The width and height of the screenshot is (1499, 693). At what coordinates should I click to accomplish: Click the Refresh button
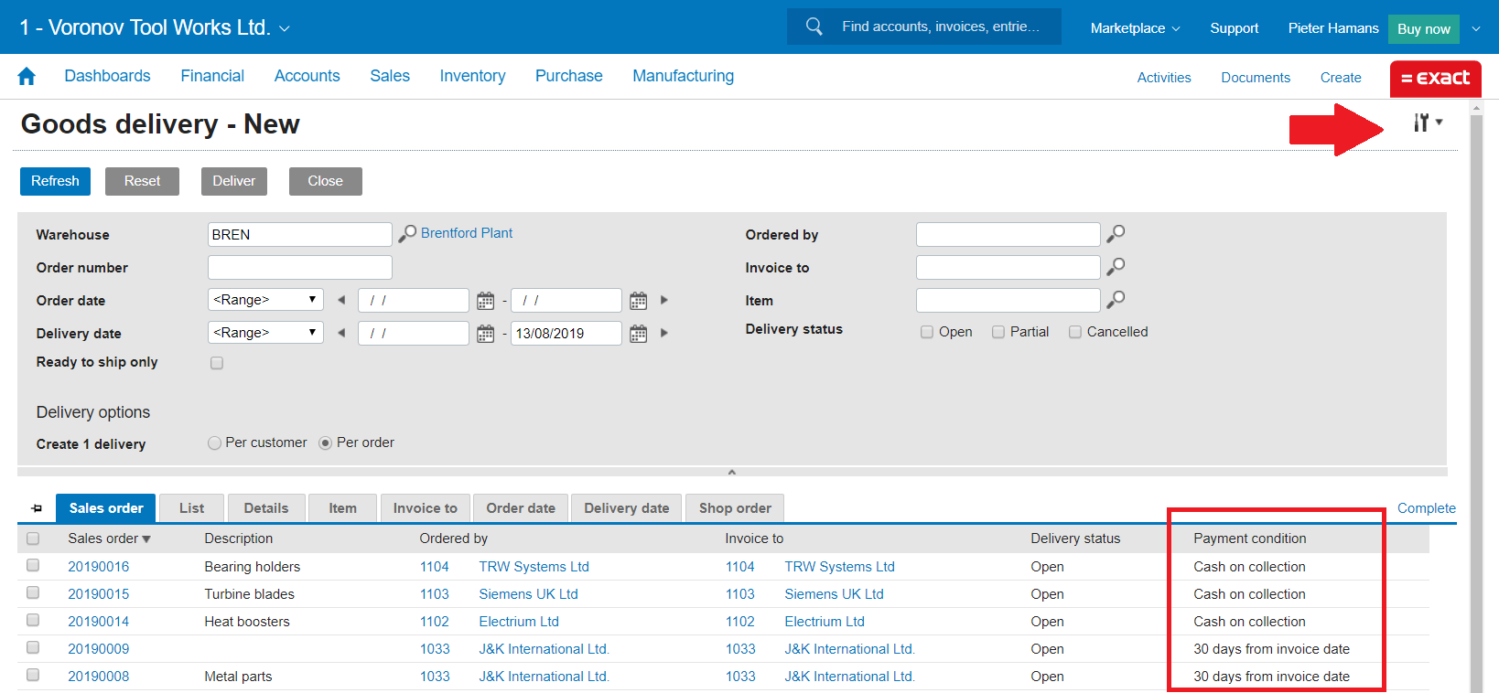tap(55, 181)
